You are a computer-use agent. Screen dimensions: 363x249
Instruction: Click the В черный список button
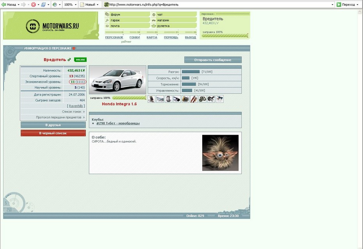pos(53,133)
